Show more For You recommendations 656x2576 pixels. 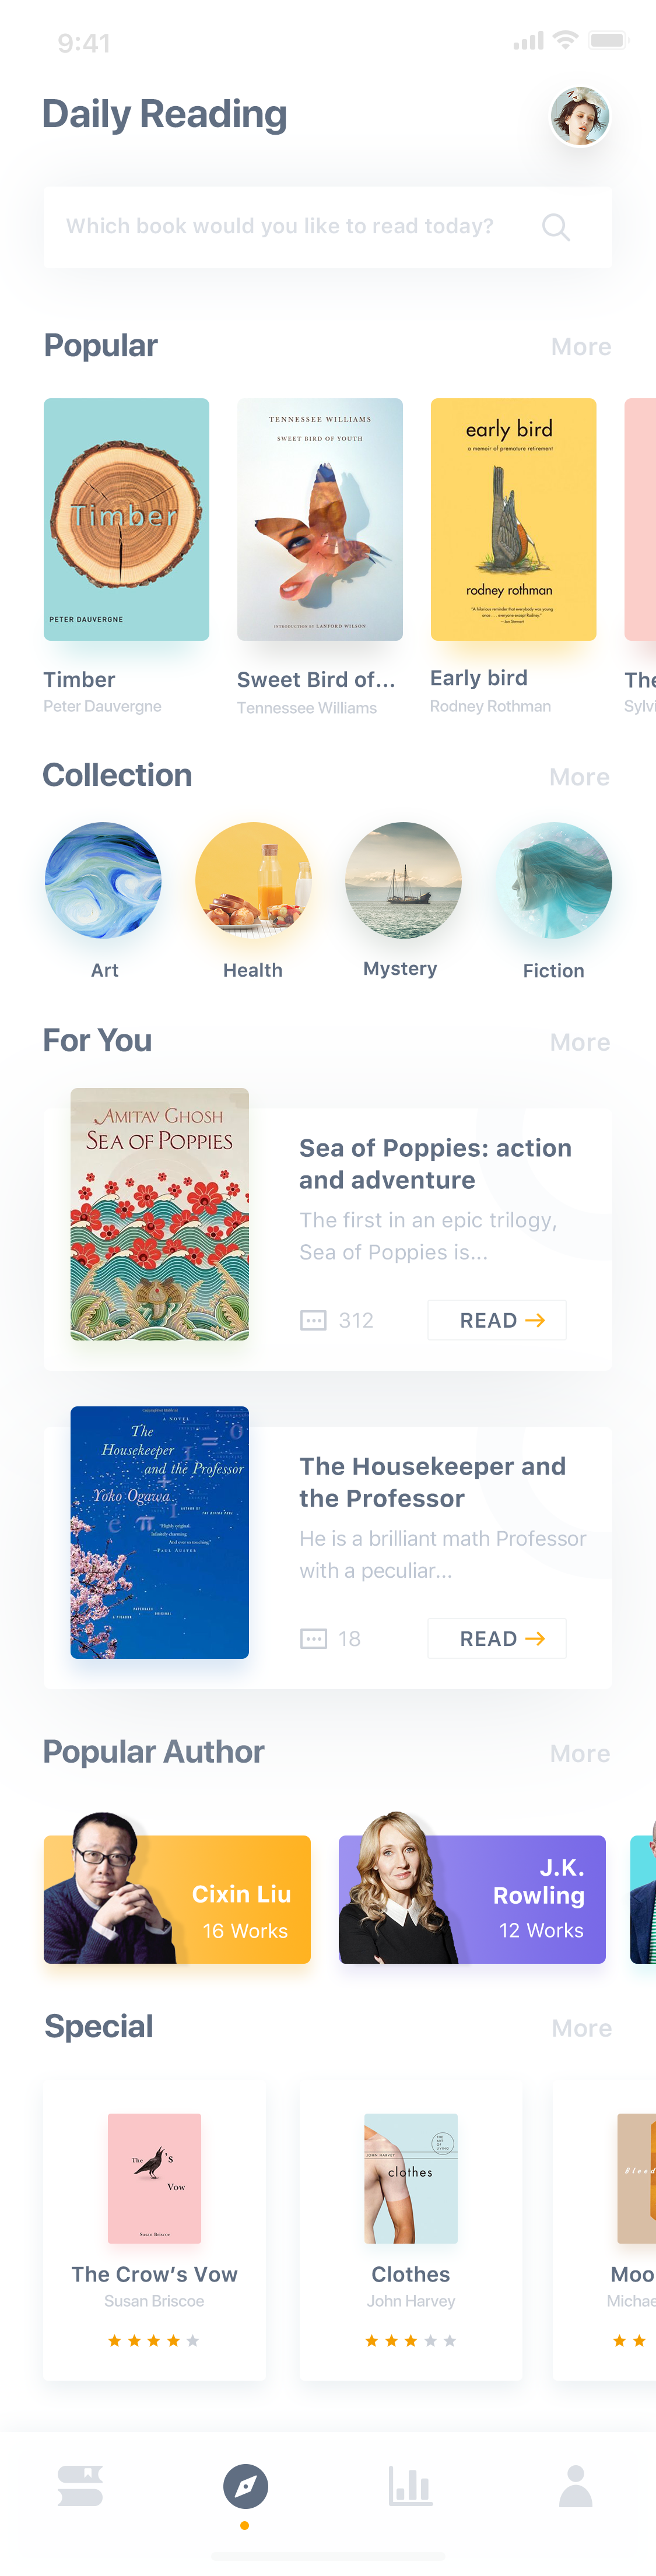[x=580, y=1043]
